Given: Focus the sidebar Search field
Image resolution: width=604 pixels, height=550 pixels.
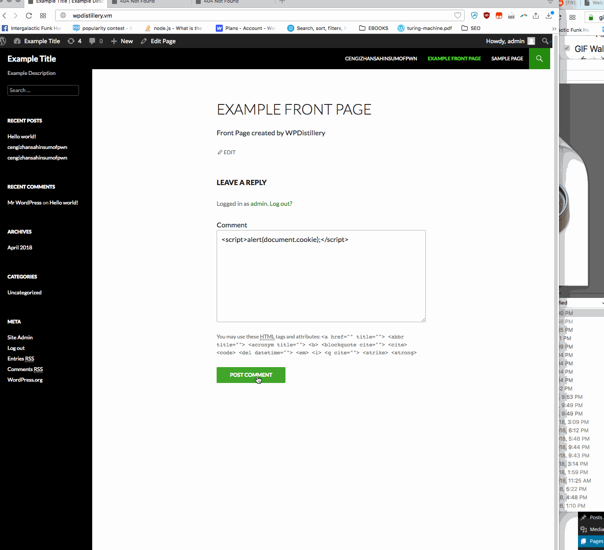Looking at the screenshot, I should (x=43, y=90).
